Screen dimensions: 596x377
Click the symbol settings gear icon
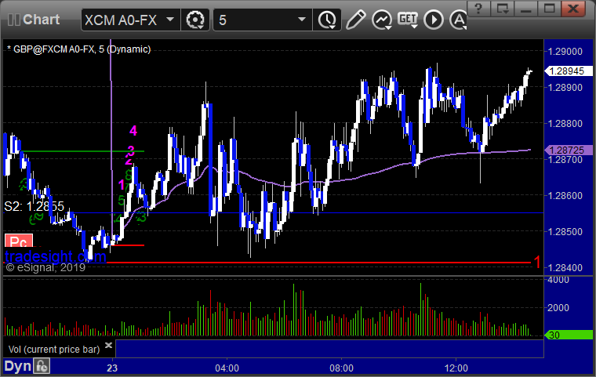point(195,20)
